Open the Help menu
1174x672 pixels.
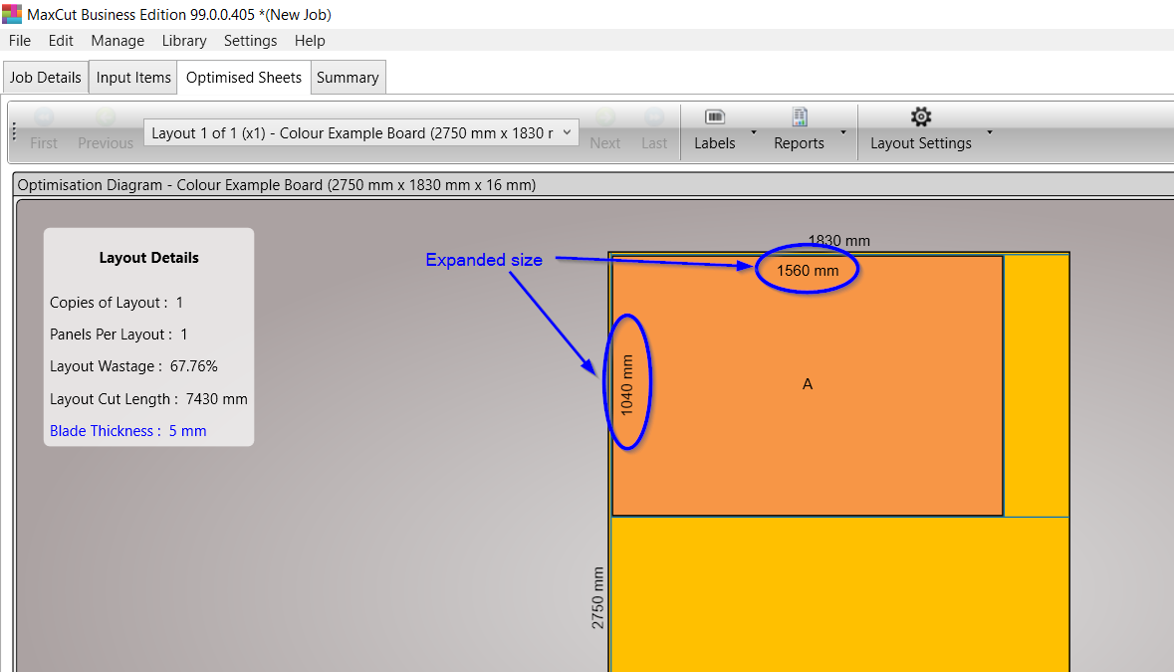pyautogui.click(x=310, y=41)
